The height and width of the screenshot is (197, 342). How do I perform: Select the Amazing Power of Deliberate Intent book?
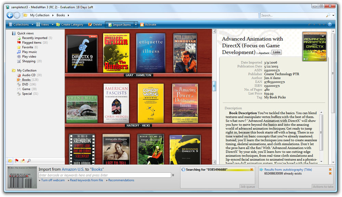(185, 103)
